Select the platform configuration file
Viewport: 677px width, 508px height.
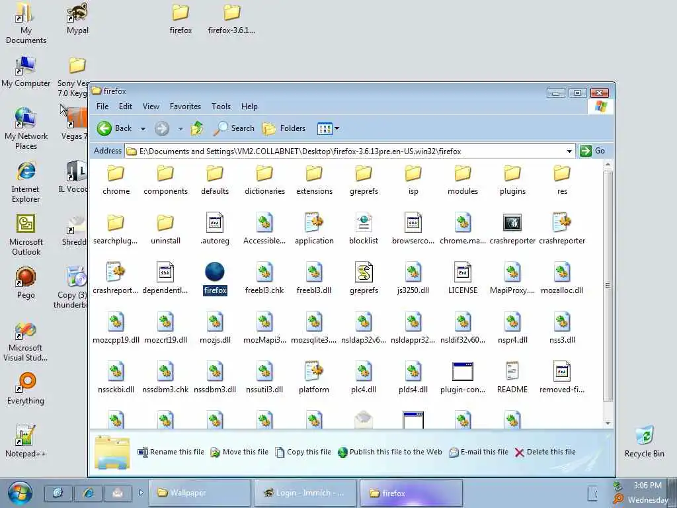[314, 378]
